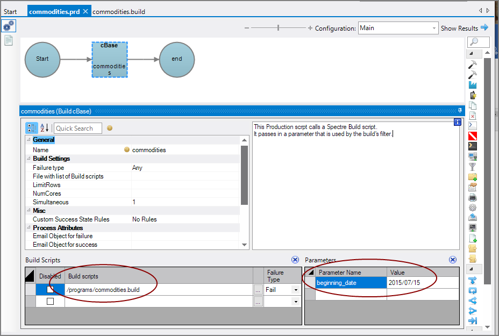499x336 pixels.
Task: Click the zoom slider handle
Action: (278, 27)
